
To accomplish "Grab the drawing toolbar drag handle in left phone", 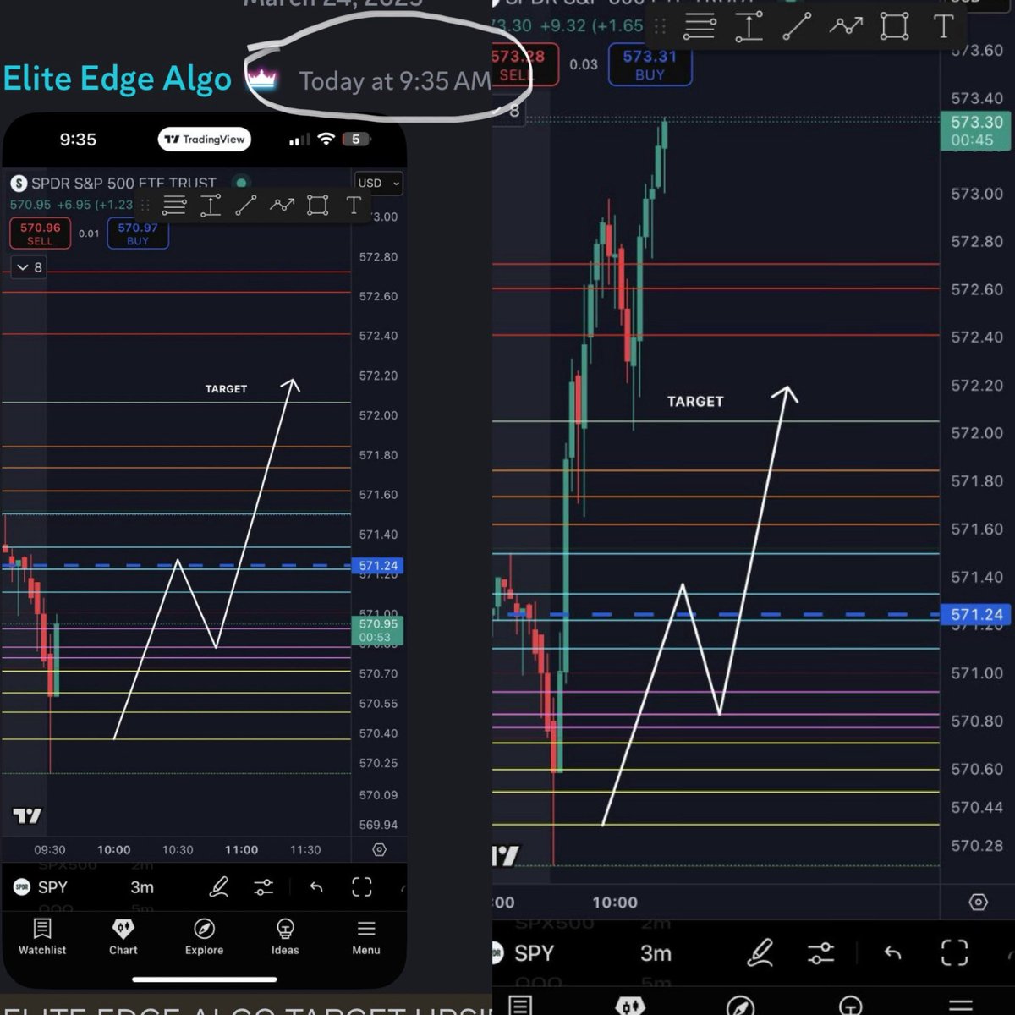I will click(x=145, y=205).
